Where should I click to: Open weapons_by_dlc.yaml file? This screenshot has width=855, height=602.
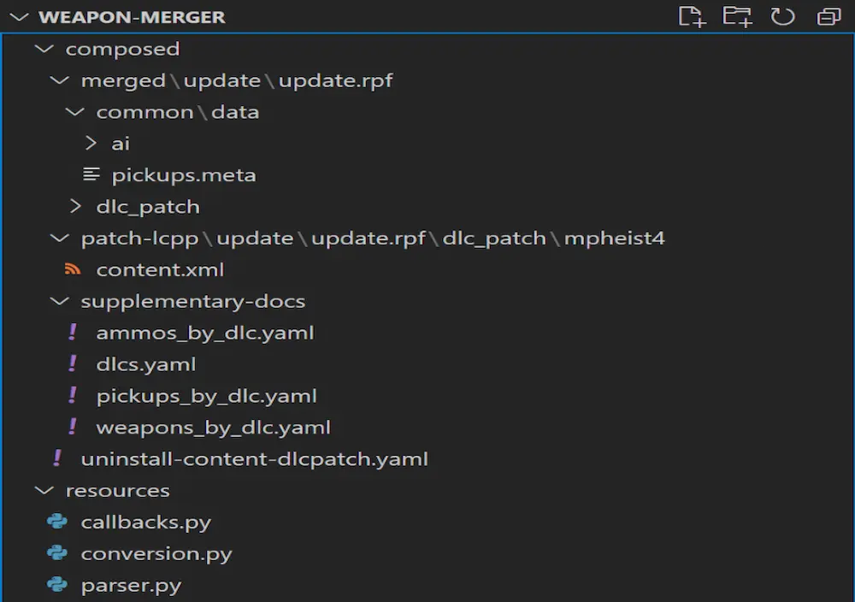point(213,427)
